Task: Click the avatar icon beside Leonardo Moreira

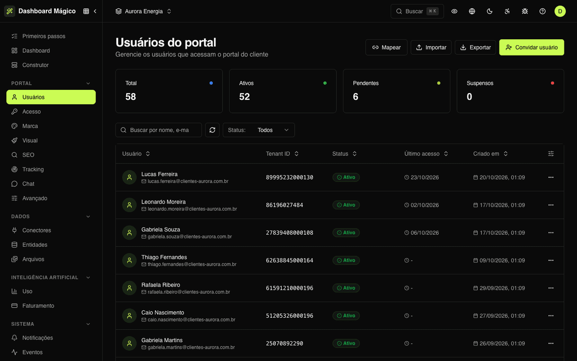Action: click(x=129, y=205)
